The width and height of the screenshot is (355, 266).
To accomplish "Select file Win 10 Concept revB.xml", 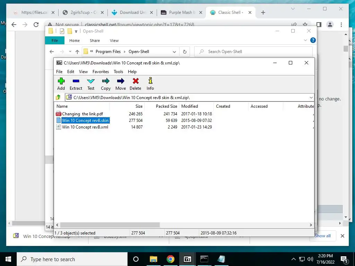I will (x=85, y=127).
